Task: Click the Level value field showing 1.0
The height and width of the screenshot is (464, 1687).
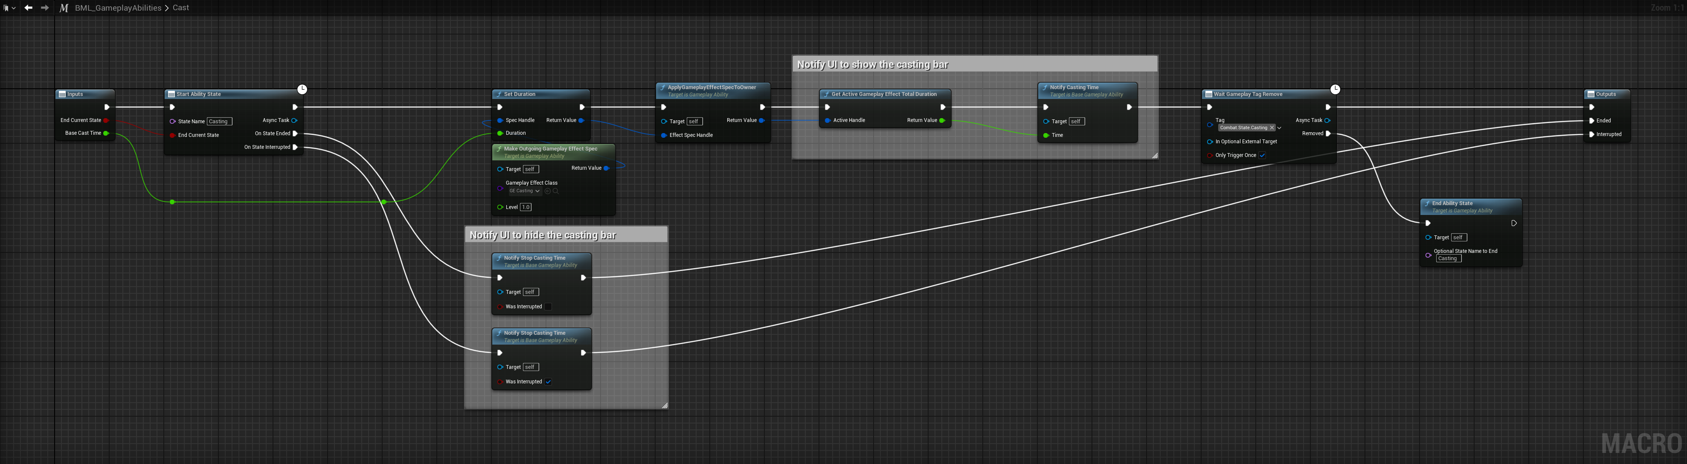Action: click(526, 207)
